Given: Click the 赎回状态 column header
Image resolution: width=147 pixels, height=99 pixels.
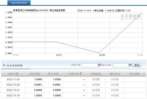Looking at the screenshot, I should click(x=115, y=74).
